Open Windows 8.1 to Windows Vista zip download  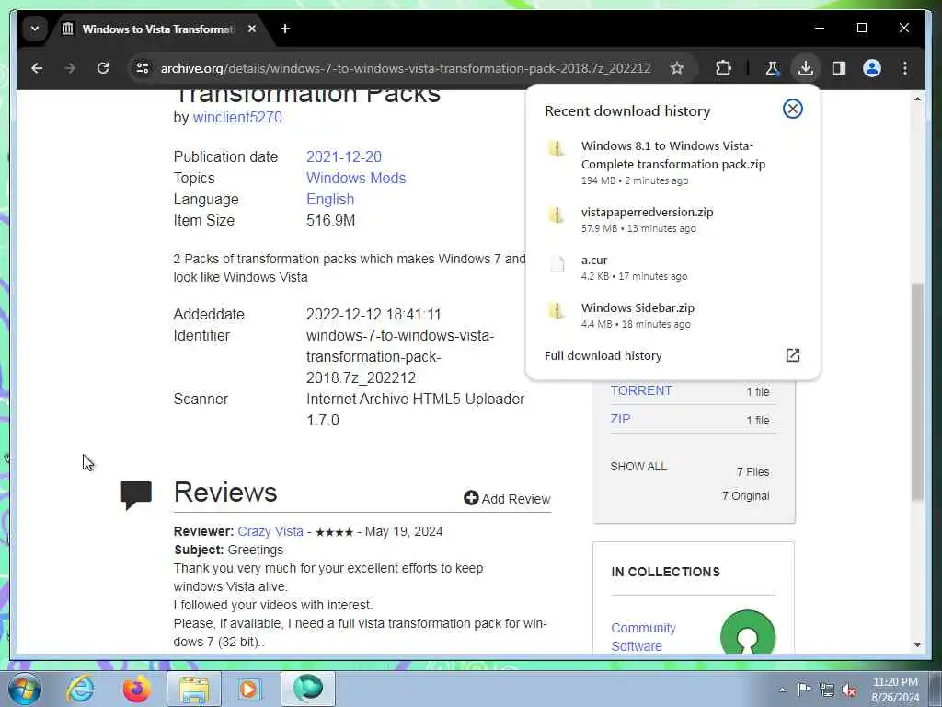[672, 162]
